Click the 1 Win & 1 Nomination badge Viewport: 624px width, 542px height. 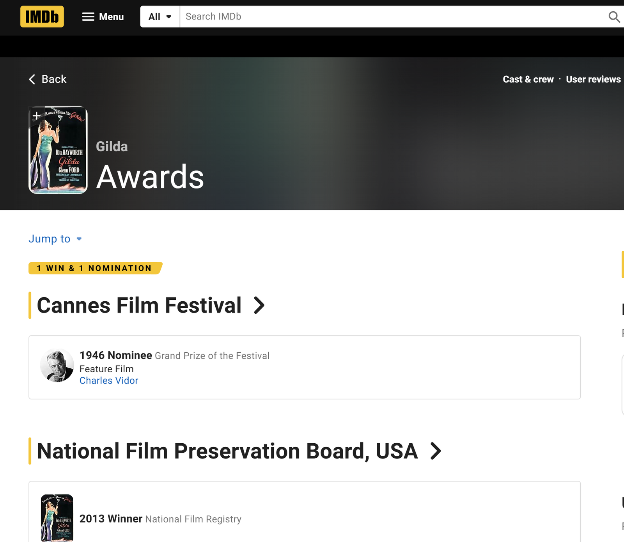(x=94, y=268)
